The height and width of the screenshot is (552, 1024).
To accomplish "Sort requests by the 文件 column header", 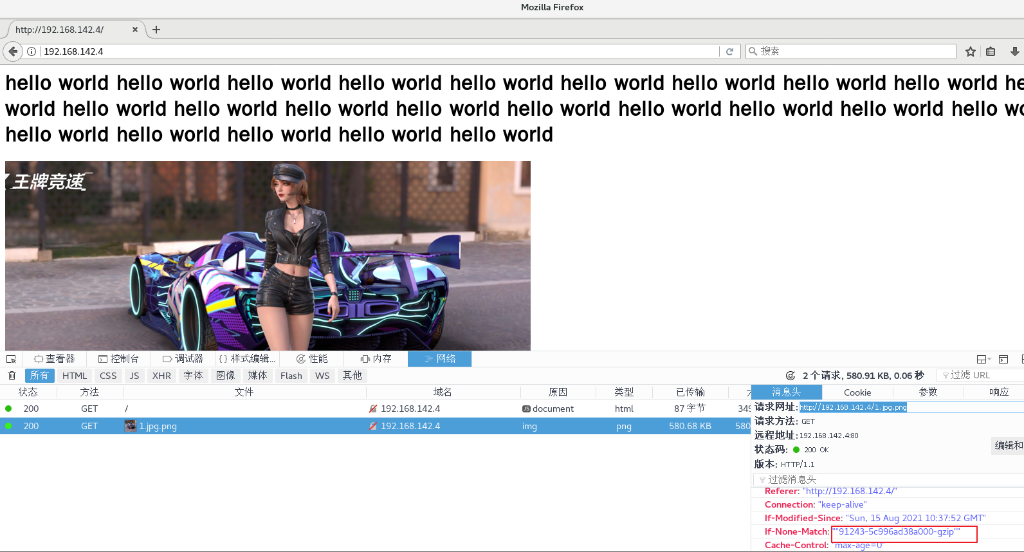I will [x=244, y=392].
